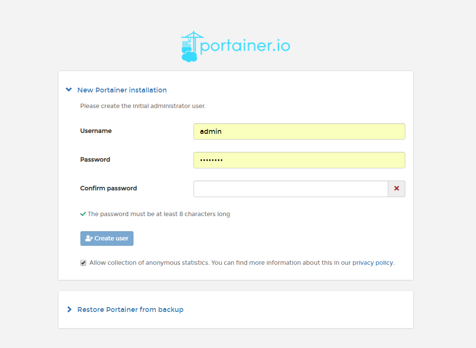Focus the Username field containing admin
The height and width of the screenshot is (348, 476).
[x=299, y=131]
